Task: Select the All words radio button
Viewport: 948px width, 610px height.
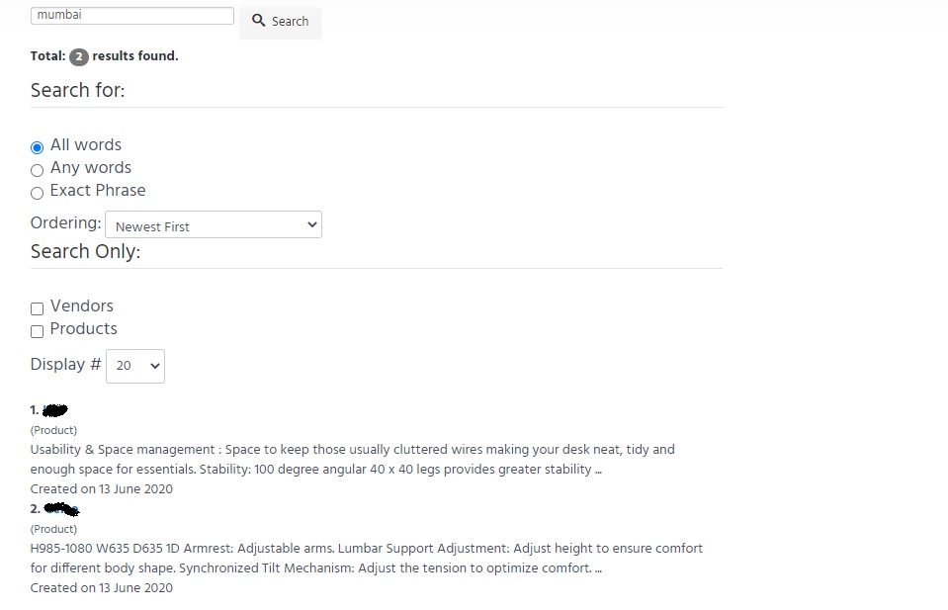Action: point(38,147)
